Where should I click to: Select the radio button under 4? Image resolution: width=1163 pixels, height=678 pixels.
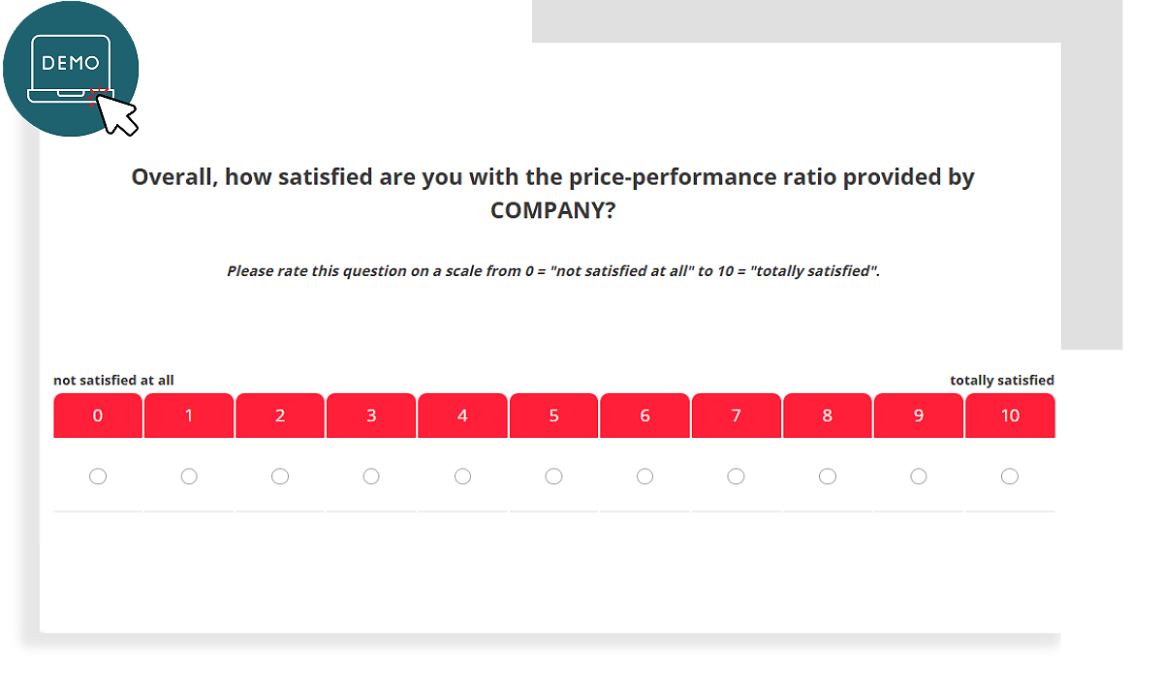click(462, 477)
